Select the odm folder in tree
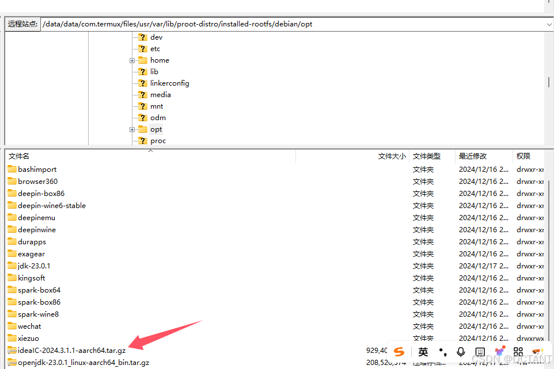Screen dimensions: 554x369 click(158, 118)
